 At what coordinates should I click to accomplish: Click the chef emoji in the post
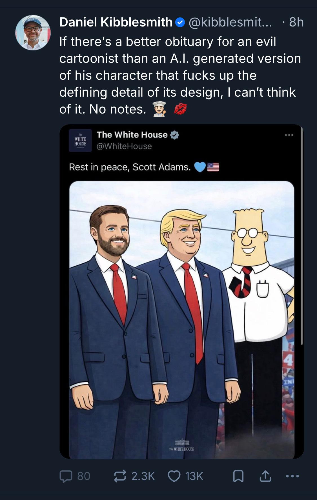tap(159, 109)
